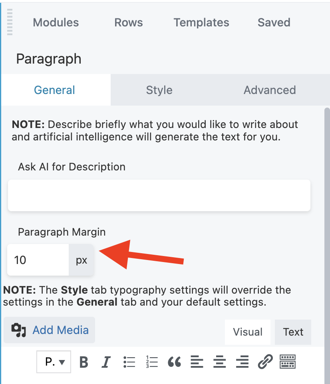Apply italic formatting in the editor

tap(106, 362)
